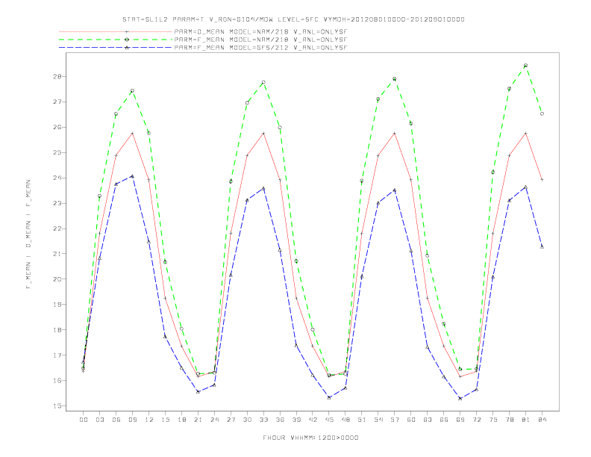Viewport: 591px width, 457px height.
Task: Click the x-axis title FHOUR VHHMM: 1200>0000
Action: point(310,438)
